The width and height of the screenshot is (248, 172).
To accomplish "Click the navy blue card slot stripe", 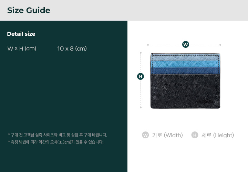I will coord(185,71).
